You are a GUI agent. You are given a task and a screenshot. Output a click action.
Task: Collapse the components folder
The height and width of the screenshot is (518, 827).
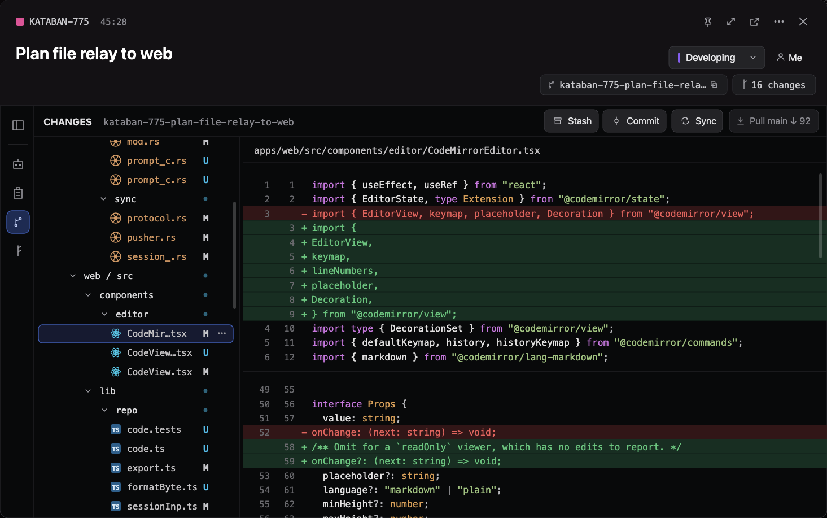coord(88,295)
